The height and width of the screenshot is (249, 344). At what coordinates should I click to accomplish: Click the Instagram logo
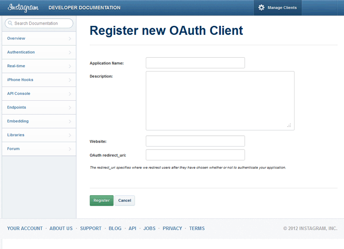pos(23,8)
